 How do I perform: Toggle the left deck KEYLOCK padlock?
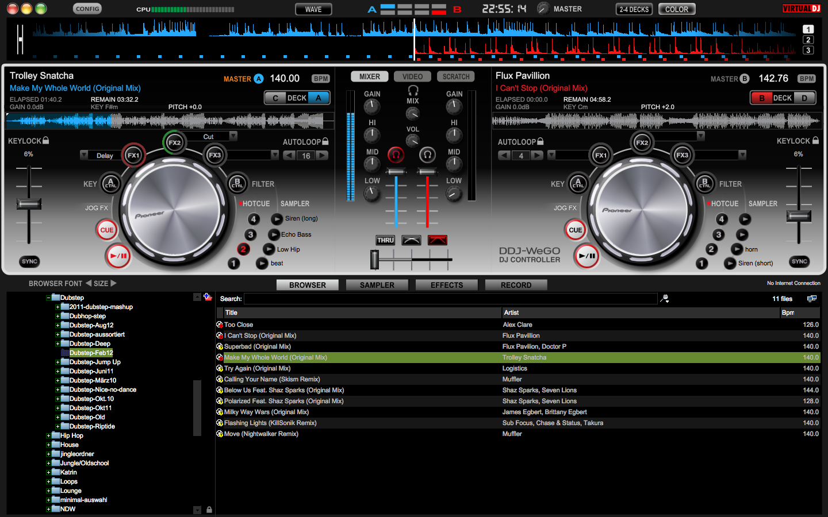tap(46, 141)
